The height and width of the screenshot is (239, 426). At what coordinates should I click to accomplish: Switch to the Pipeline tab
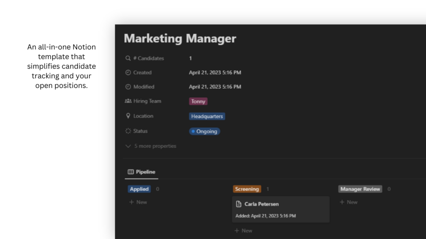click(142, 172)
